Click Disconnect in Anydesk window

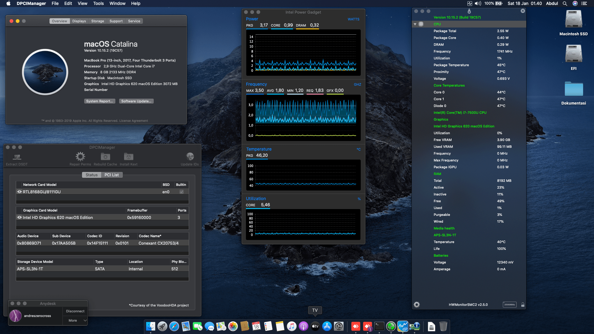[x=75, y=311]
